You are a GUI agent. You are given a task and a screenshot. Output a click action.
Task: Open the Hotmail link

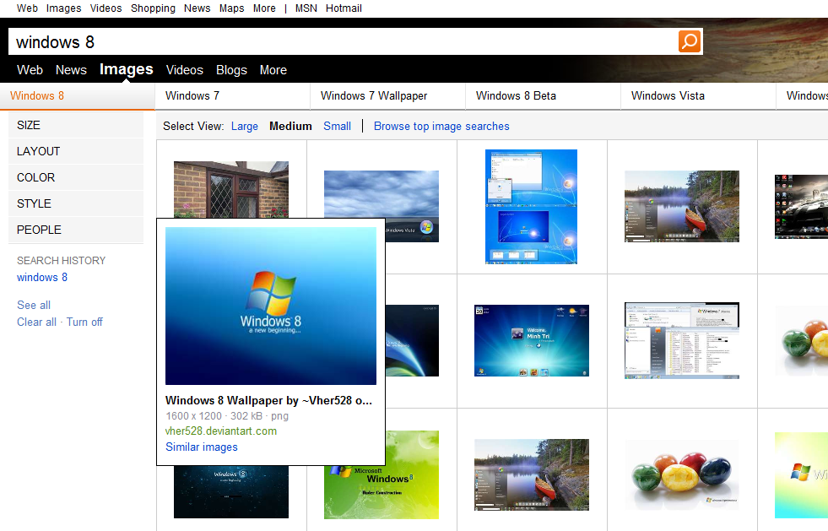click(344, 8)
